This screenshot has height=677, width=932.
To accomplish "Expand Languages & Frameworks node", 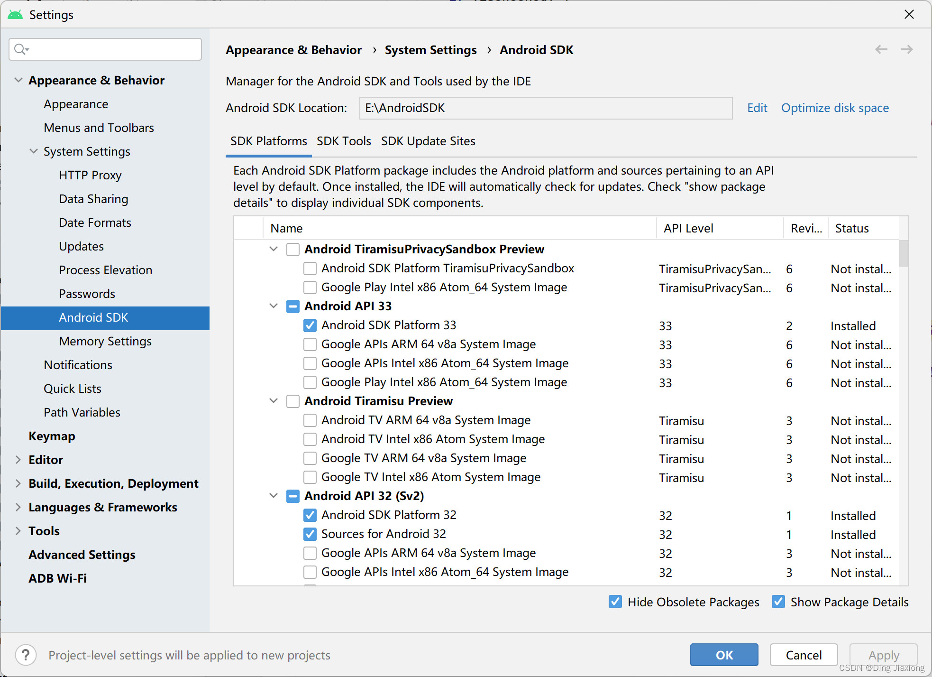I will pos(18,507).
